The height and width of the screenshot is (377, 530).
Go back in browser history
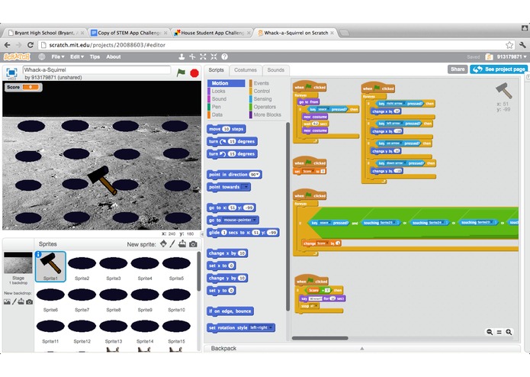pyautogui.click(x=8, y=44)
